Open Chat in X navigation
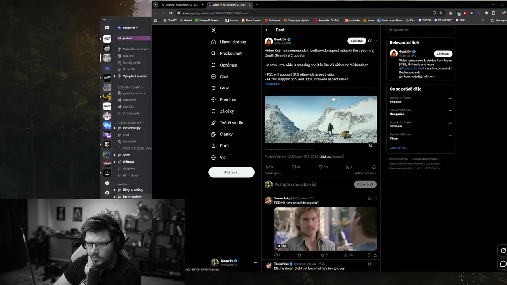The image size is (507, 285). pos(220,76)
